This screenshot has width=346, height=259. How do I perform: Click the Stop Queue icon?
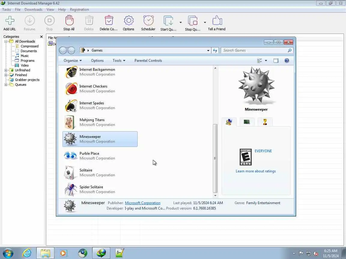(x=193, y=23)
